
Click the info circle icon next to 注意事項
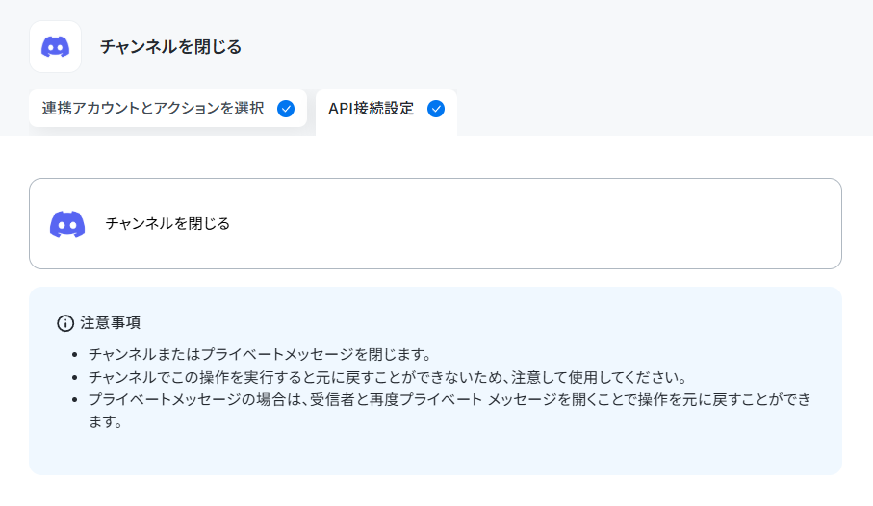click(x=65, y=323)
